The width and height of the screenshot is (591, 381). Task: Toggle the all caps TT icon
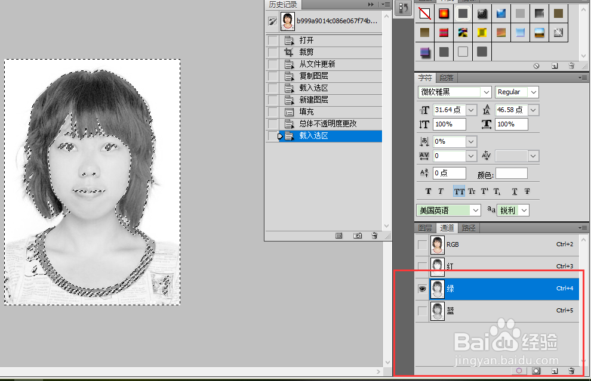coord(459,191)
